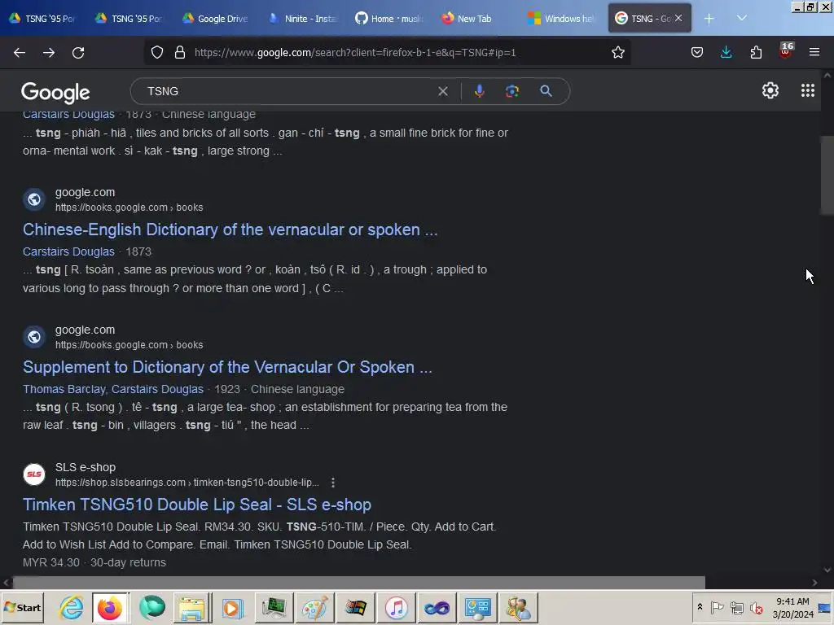Clear the TSNG search query
Screen dimensions: 834x625
(x=442, y=91)
